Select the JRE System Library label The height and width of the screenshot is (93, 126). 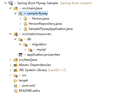pos(33,70)
